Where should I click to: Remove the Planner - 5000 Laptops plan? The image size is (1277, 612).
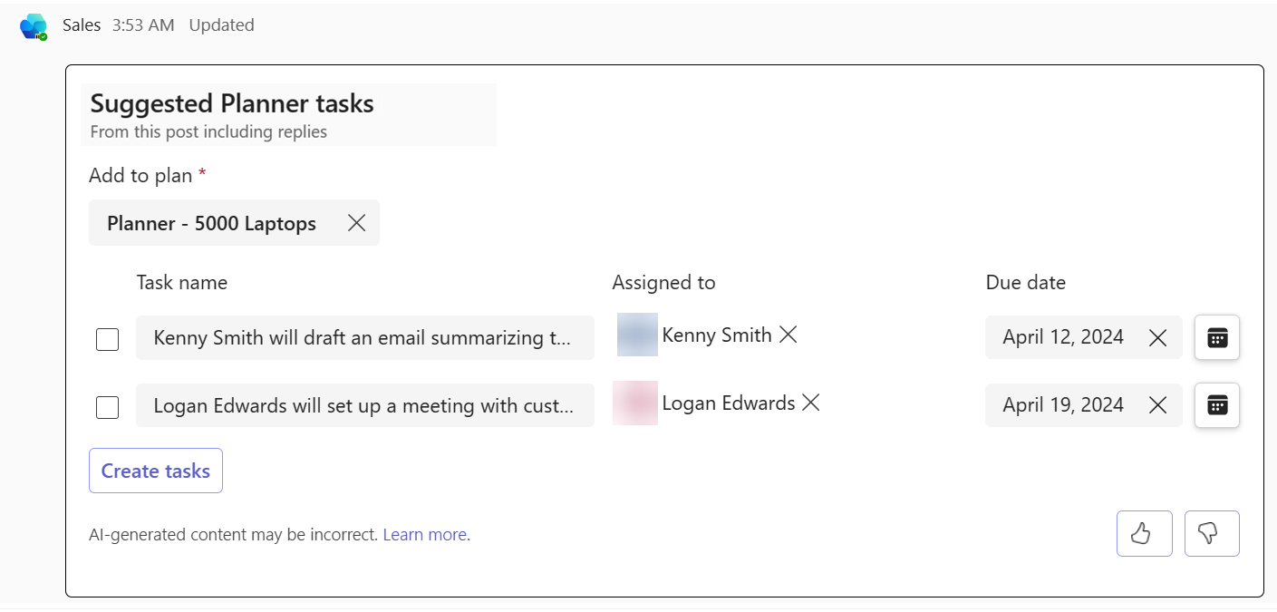point(356,222)
